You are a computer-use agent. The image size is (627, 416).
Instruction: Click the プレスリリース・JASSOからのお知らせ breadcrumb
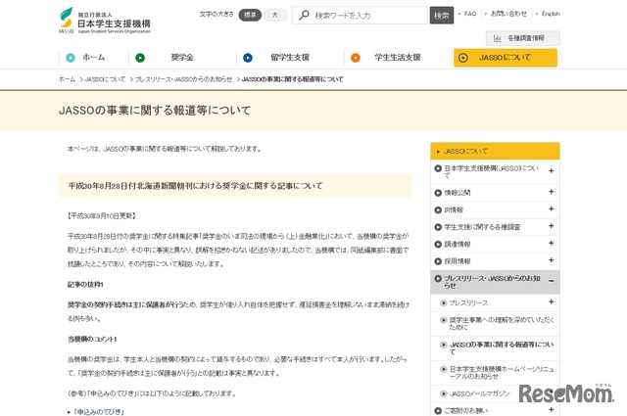(183, 79)
